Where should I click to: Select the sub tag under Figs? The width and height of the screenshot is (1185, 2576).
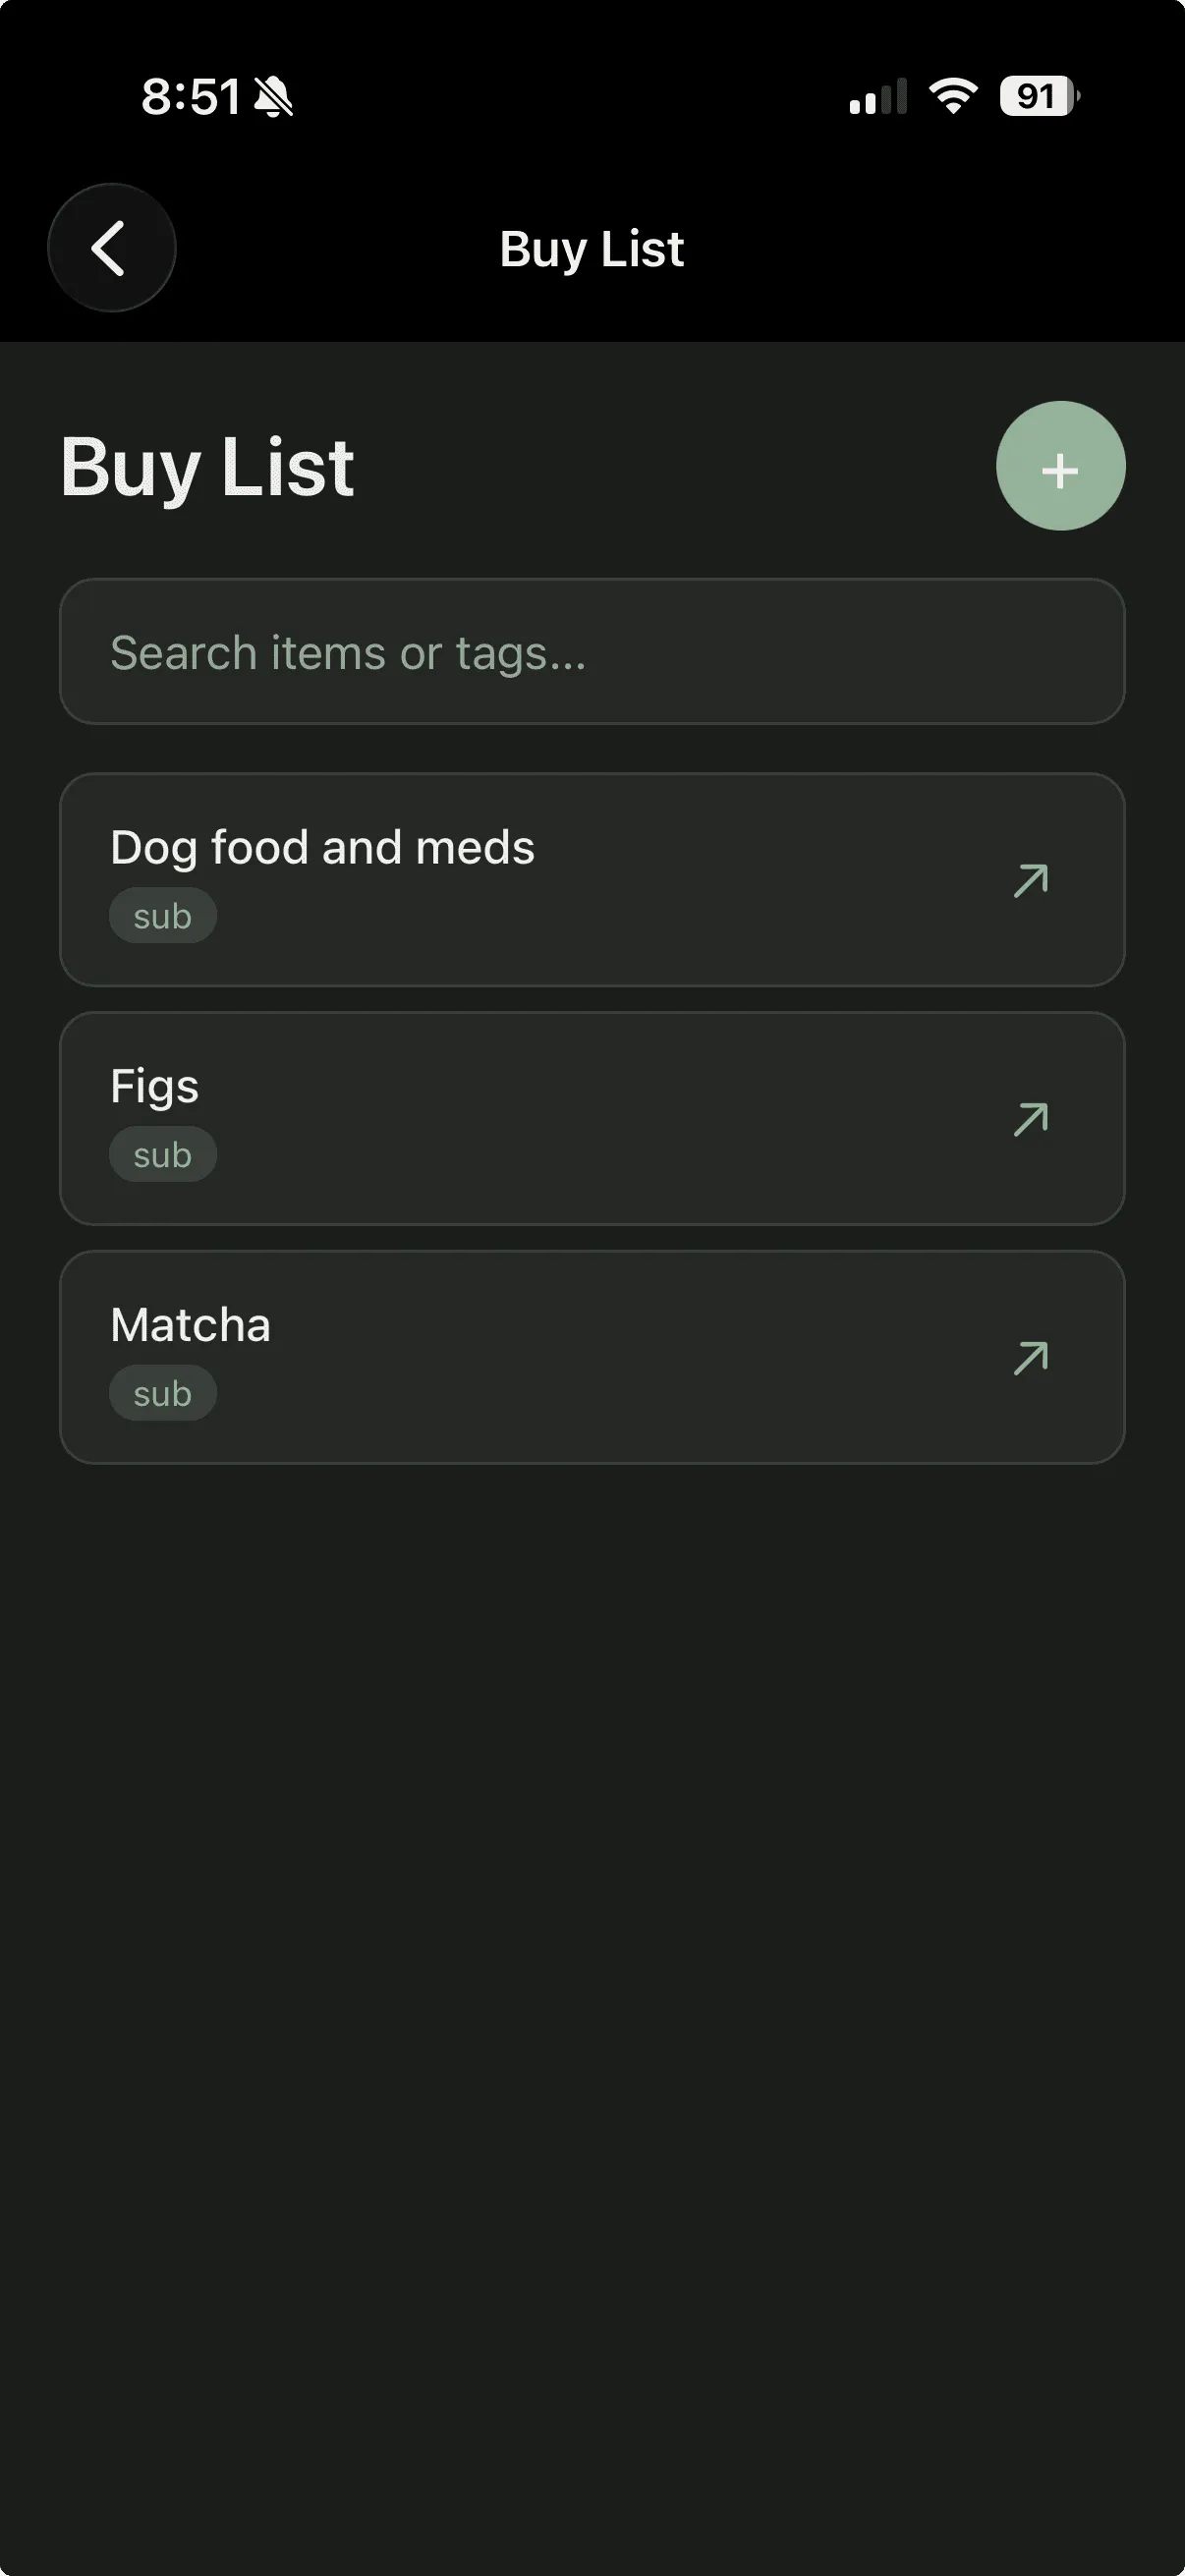[x=162, y=1155]
